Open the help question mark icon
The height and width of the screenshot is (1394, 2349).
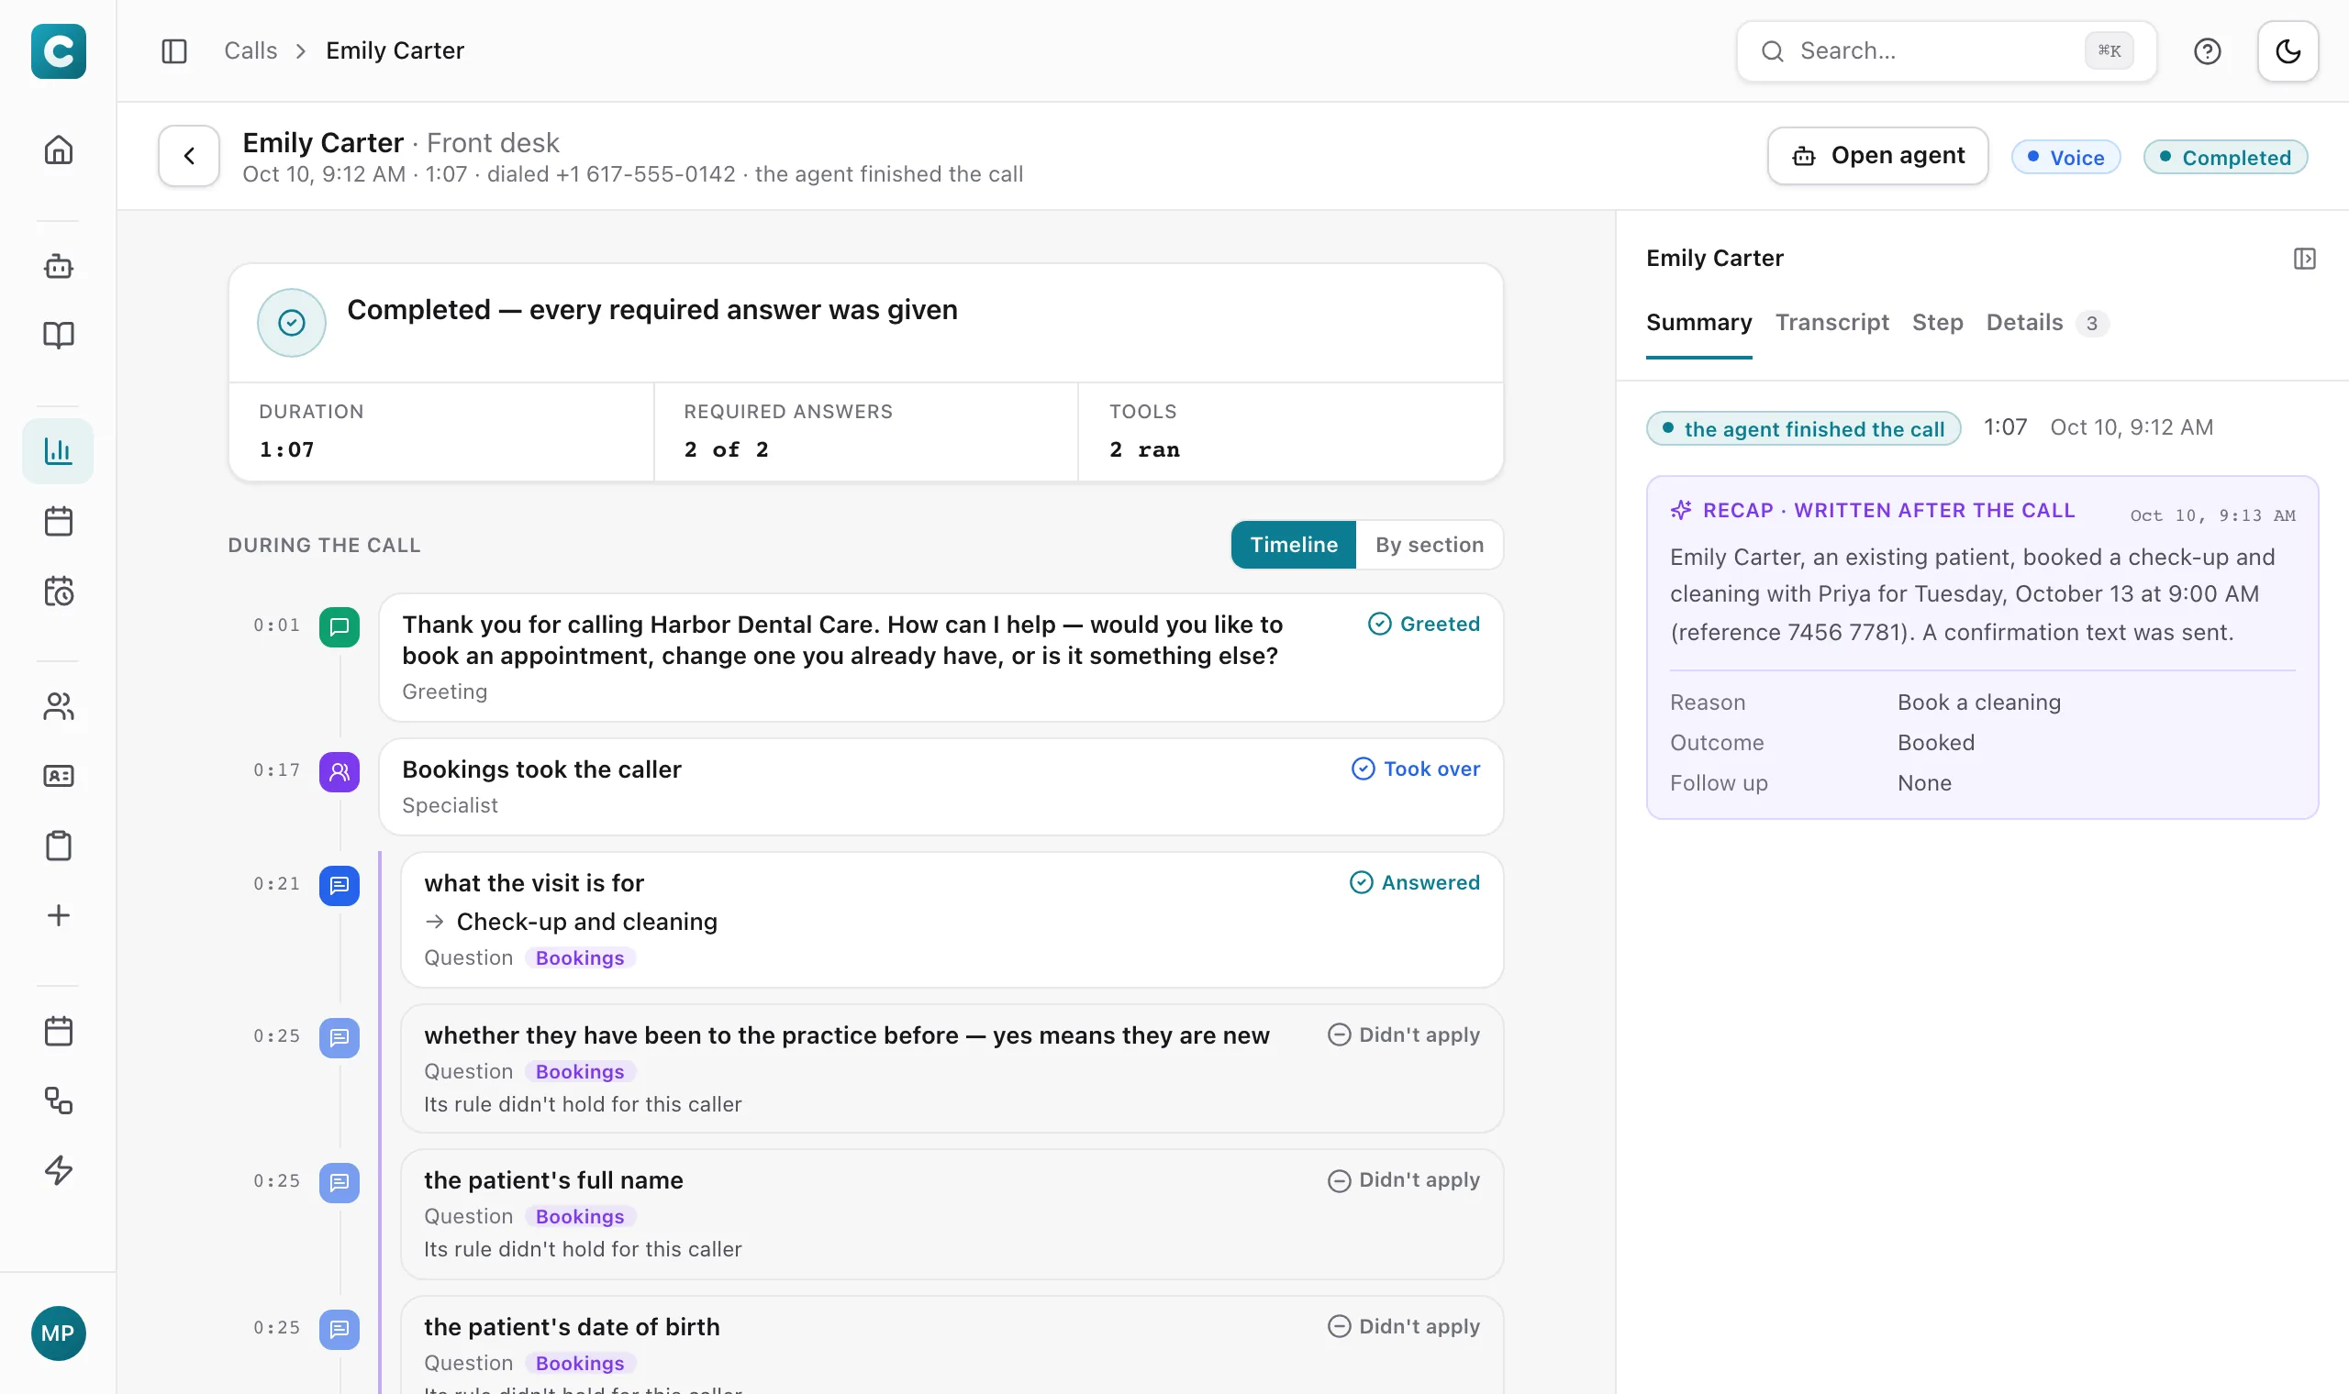2207,50
